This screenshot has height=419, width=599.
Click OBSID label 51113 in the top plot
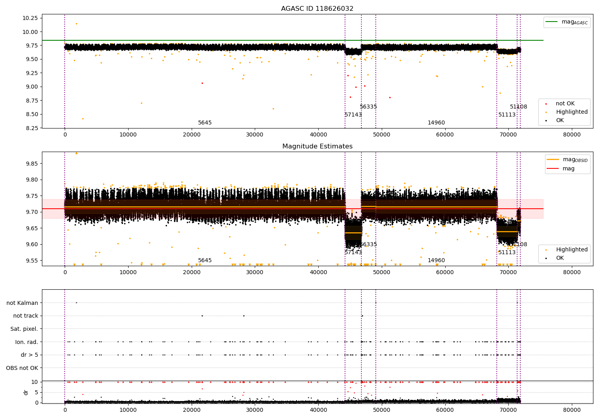[x=507, y=115]
